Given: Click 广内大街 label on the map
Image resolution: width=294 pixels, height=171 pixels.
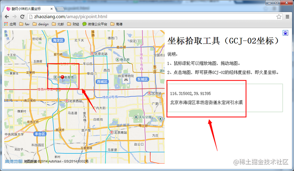Looking at the screenshot, I should coord(99,108).
